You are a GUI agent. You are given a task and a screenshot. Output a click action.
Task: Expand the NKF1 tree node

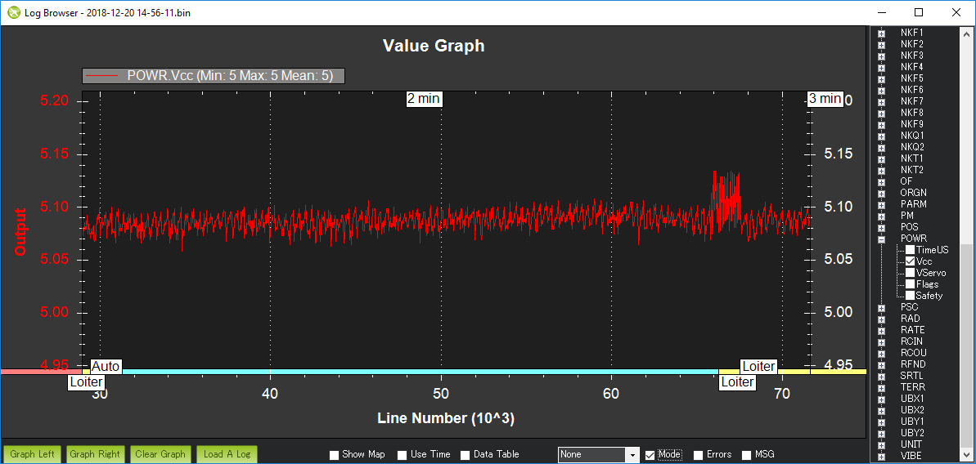881,33
